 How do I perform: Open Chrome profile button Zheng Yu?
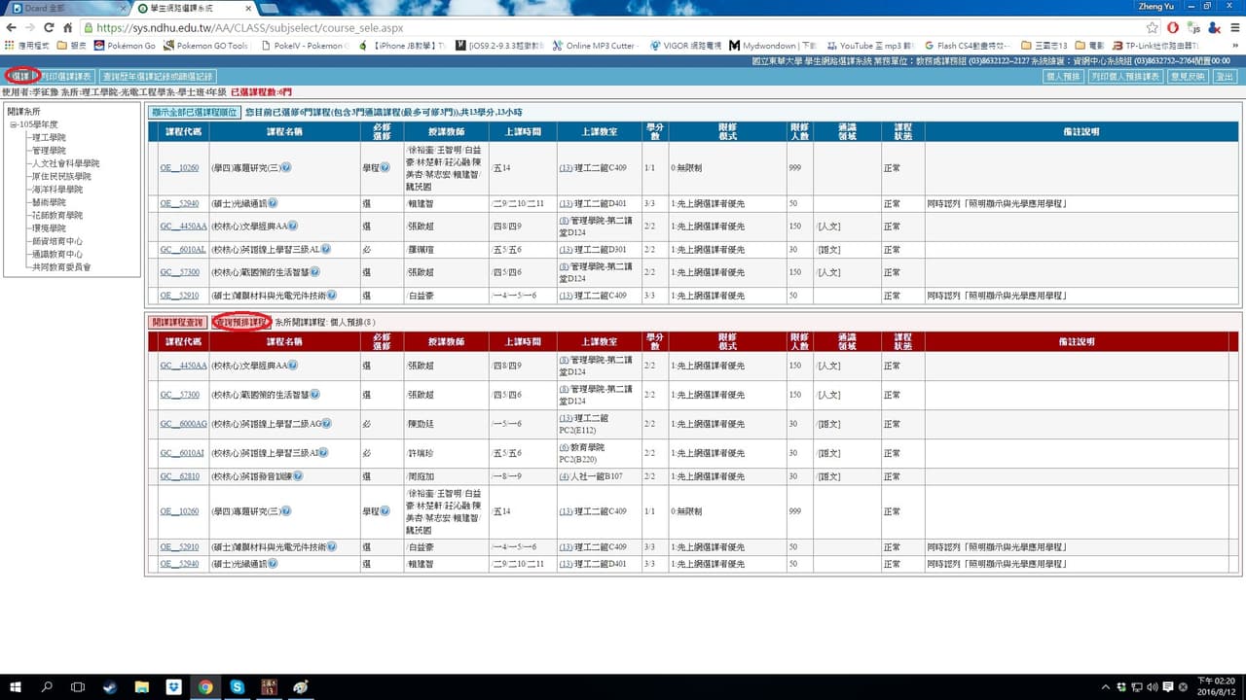[1155, 6]
